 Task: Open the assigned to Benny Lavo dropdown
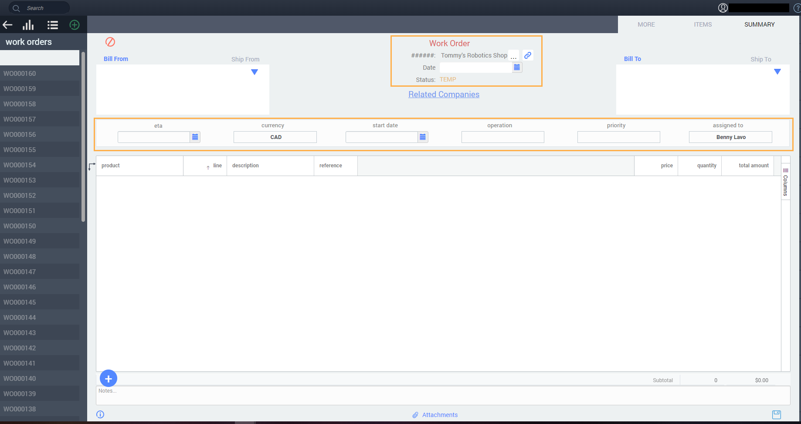pos(730,137)
